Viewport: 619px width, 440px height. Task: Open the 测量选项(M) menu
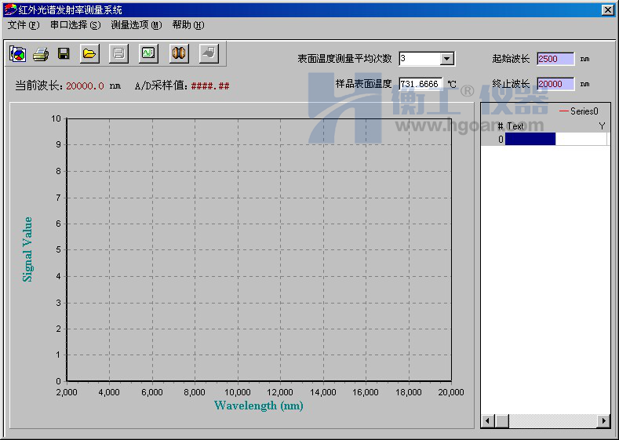137,25
